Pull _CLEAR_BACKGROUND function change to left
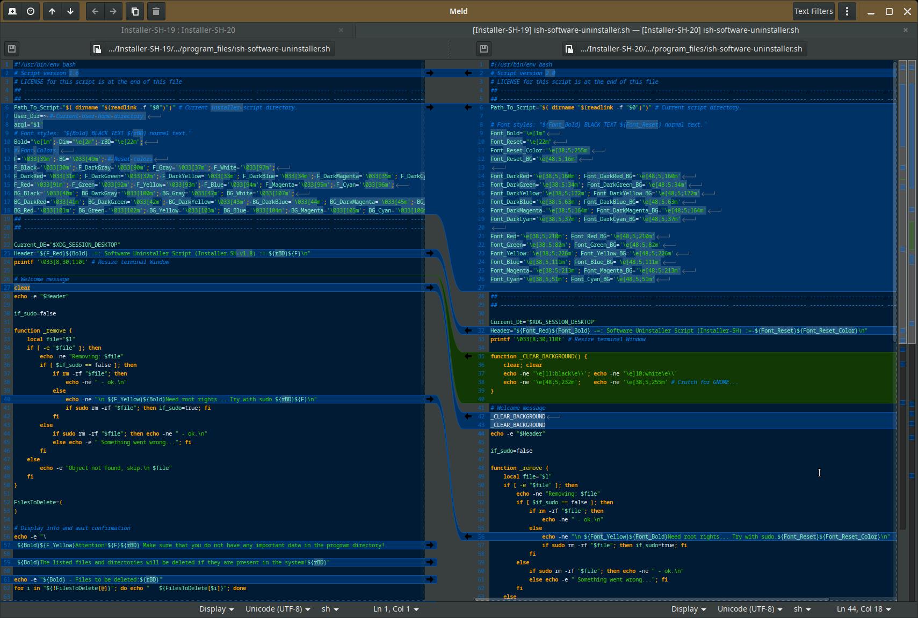Viewport: 918px width, 618px height. click(468, 356)
